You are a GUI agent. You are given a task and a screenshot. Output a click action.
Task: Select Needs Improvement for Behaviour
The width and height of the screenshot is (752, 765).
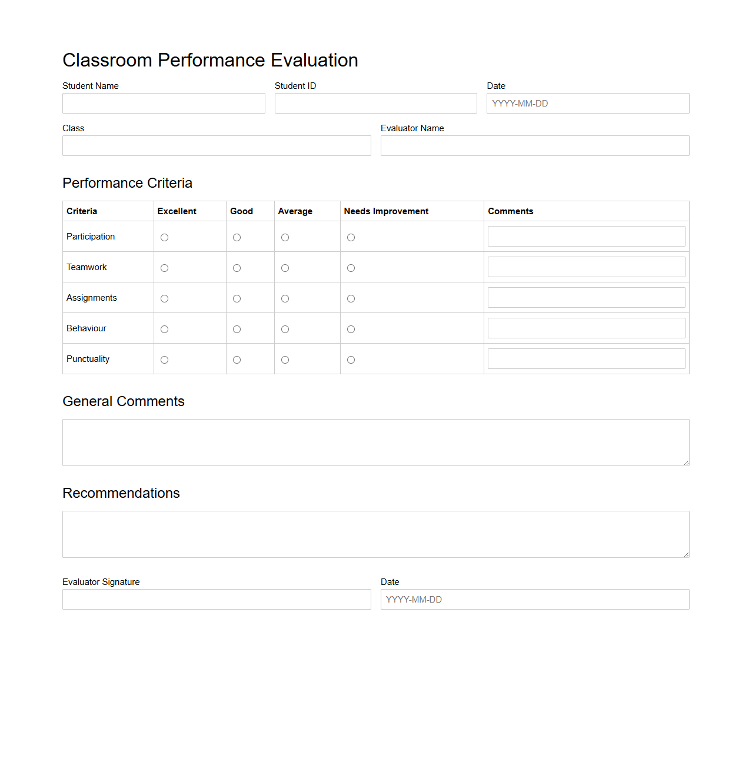coord(351,329)
